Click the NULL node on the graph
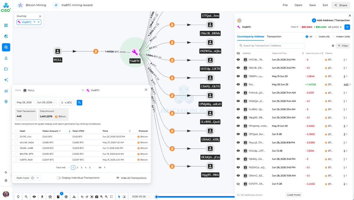Image resolution: width=354 pixels, height=200 pixels. pyautogui.click(x=58, y=51)
